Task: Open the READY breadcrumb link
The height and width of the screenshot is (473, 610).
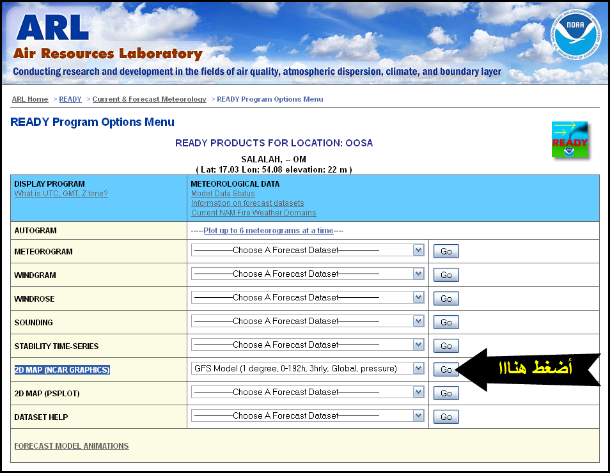Action: pos(70,99)
